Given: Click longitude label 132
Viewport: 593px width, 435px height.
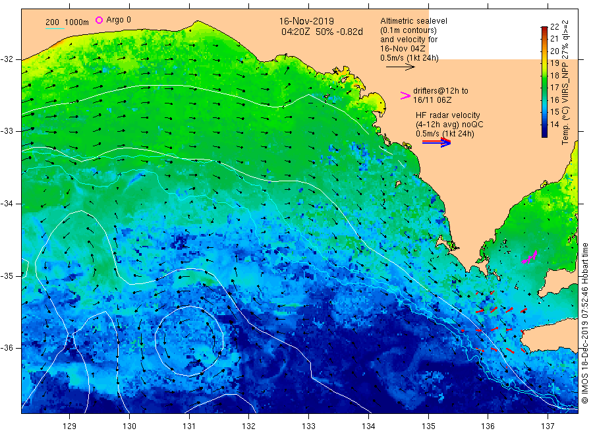Looking at the screenshot, I should (x=249, y=426).
